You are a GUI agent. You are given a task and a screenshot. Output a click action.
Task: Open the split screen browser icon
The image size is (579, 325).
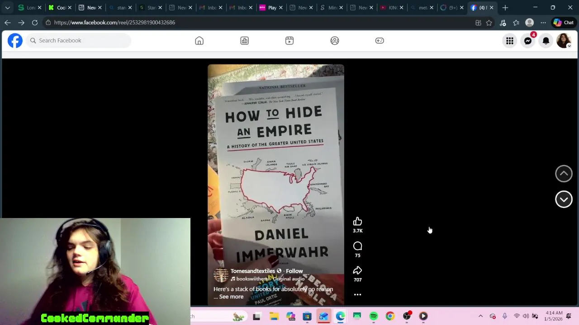tap(478, 23)
